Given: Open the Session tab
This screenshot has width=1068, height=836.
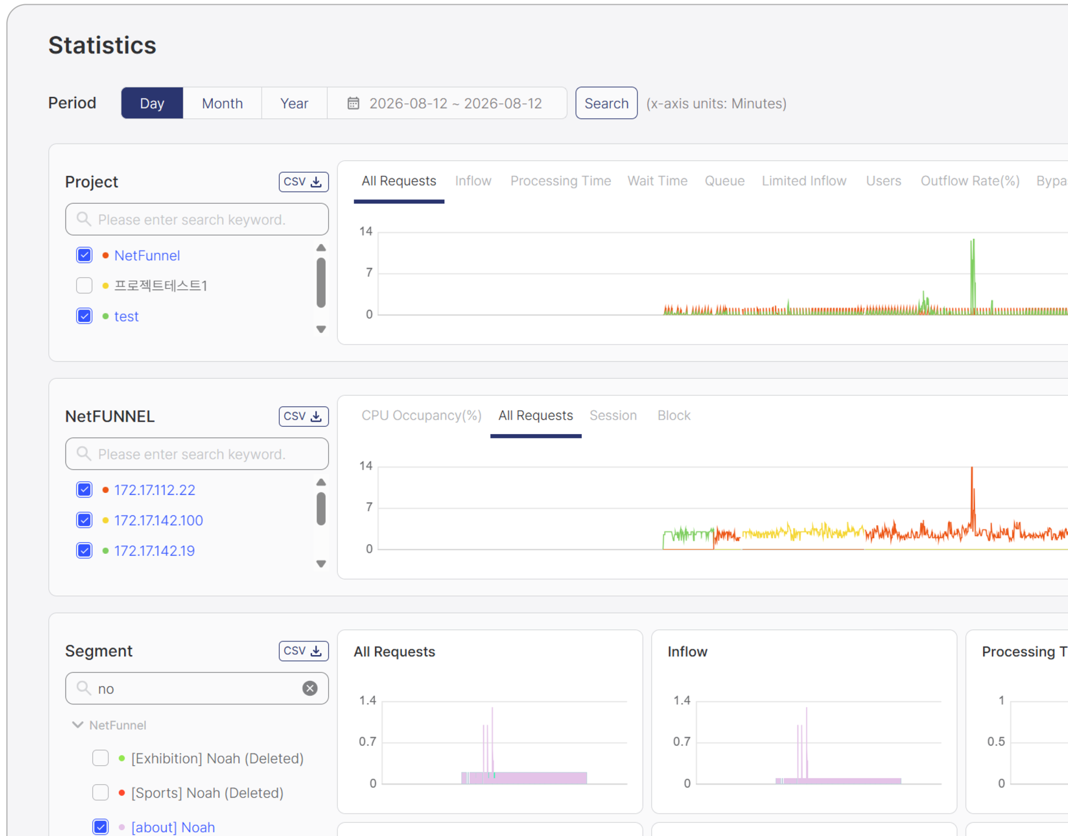Looking at the screenshot, I should point(613,416).
